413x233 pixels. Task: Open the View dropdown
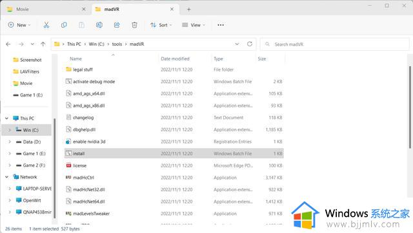[194, 25]
